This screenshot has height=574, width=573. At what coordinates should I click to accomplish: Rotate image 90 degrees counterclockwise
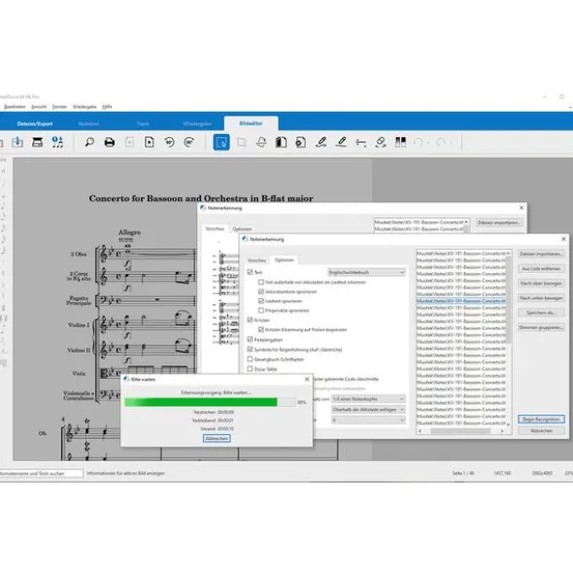click(169, 142)
